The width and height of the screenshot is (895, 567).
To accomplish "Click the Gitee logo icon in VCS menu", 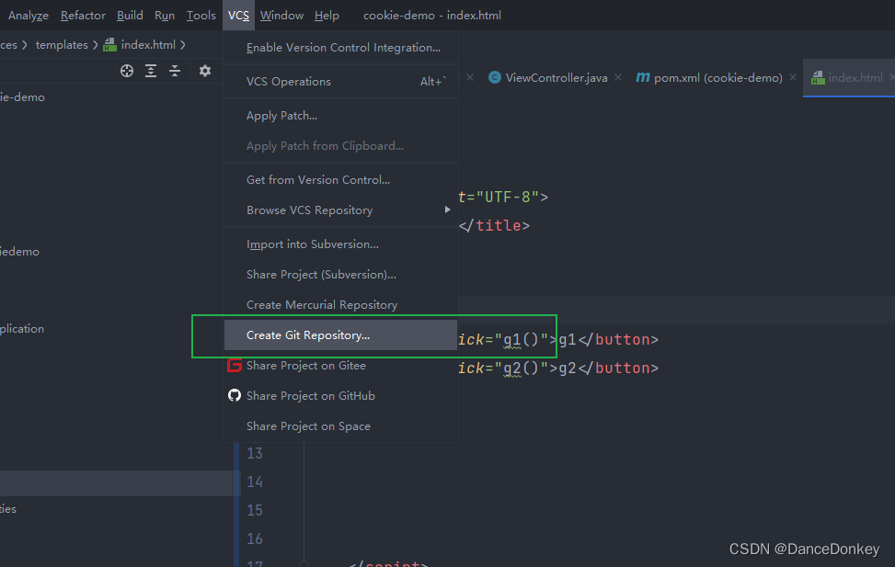I will click(x=235, y=365).
